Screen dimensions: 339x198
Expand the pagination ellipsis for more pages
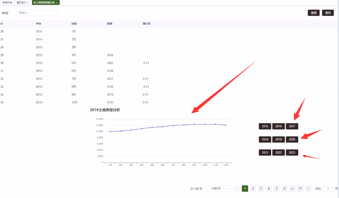pos(292,189)
